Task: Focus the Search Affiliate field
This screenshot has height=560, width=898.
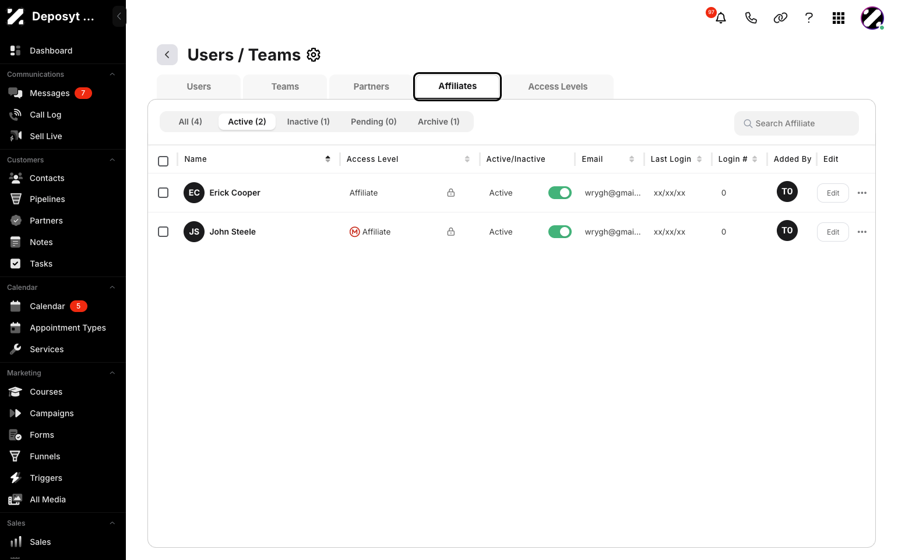Action: (797, 123)
